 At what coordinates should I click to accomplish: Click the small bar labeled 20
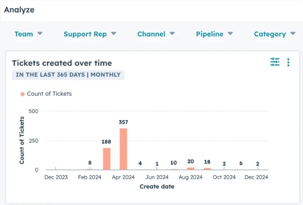click(191, 168)
